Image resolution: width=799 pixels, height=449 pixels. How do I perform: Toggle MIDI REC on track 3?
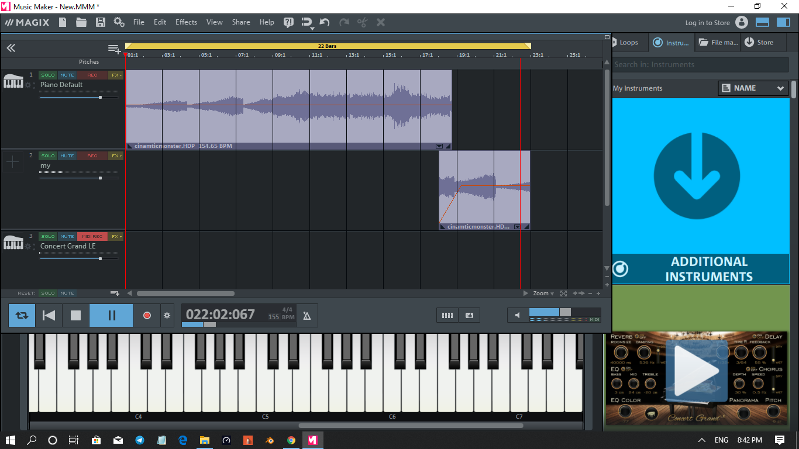[x=92, y=236]
